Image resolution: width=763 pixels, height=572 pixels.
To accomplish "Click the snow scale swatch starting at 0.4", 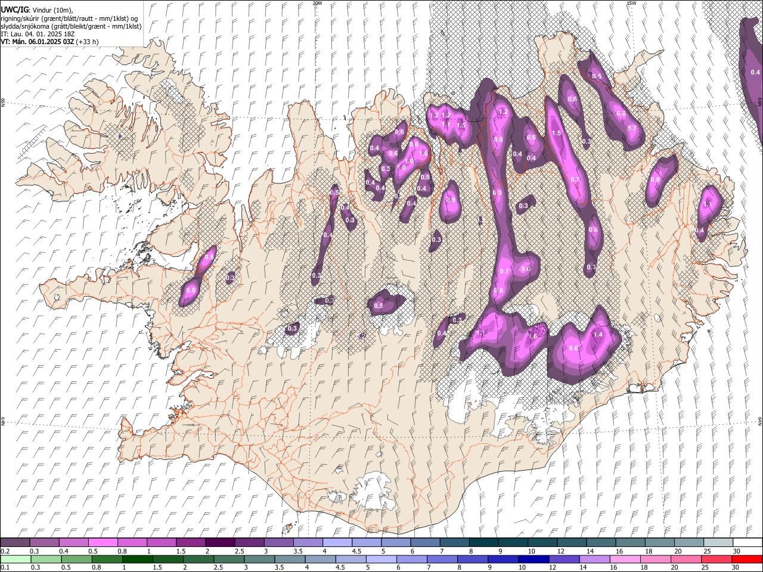I will click(74, 543).
